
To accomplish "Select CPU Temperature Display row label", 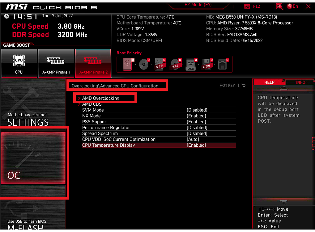I will coord(109,145).
